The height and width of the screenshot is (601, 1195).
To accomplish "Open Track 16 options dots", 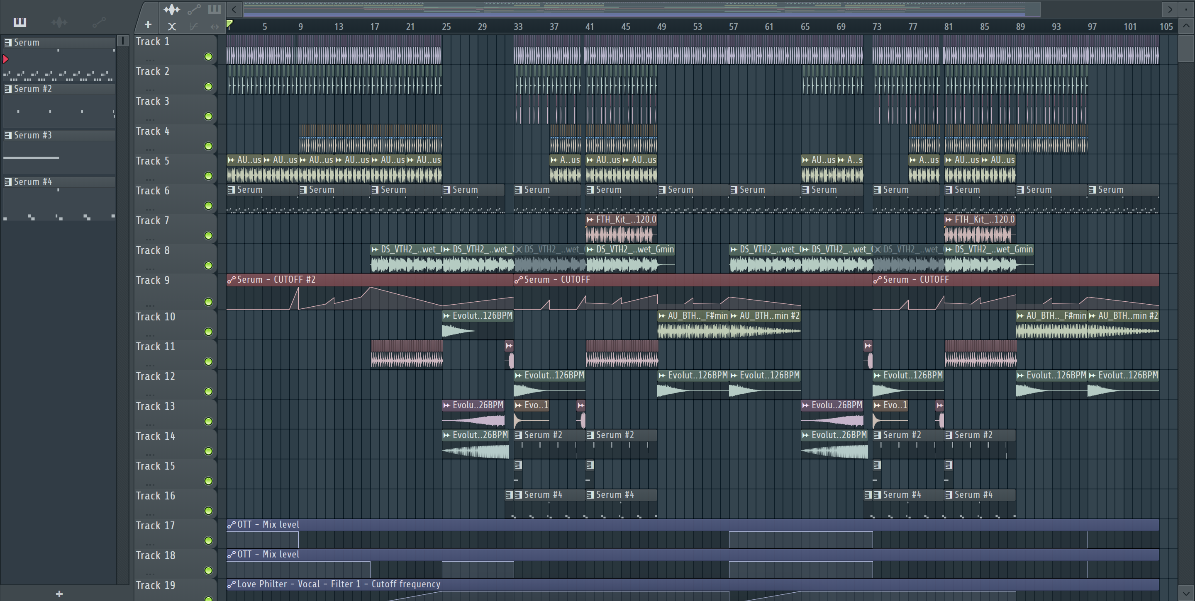I will point(150,514).
